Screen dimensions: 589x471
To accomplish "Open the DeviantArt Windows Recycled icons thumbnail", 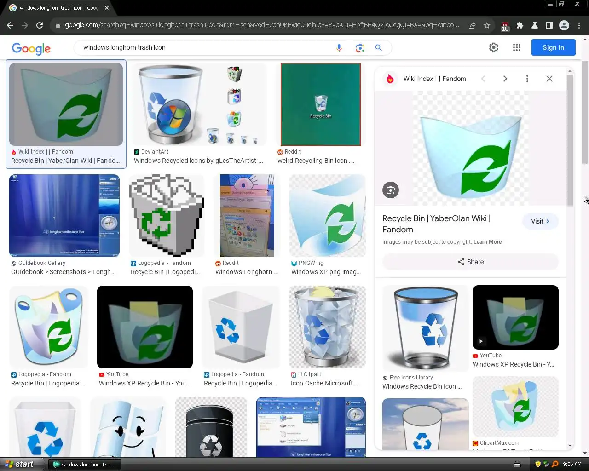I will click(x=199, y=104).
